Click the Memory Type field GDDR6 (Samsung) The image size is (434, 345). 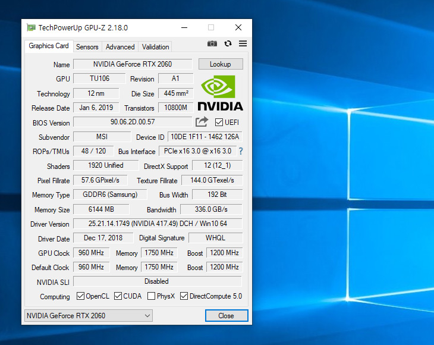[110, 195]
